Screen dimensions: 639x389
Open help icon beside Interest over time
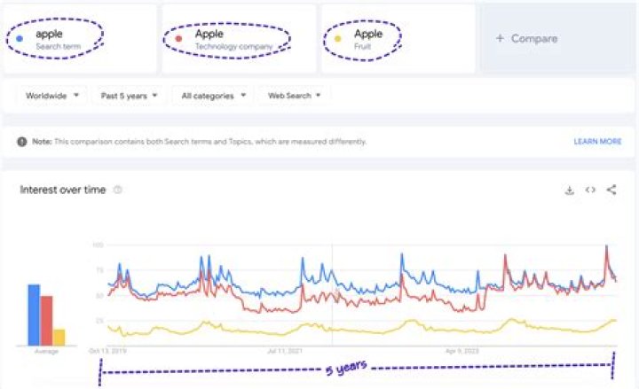pyautogui.click(x=118, y=191)
